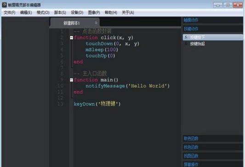Viewport: 245px width, 167px height.
Task: Click the 'function main()' line
Action: point(96,80)
